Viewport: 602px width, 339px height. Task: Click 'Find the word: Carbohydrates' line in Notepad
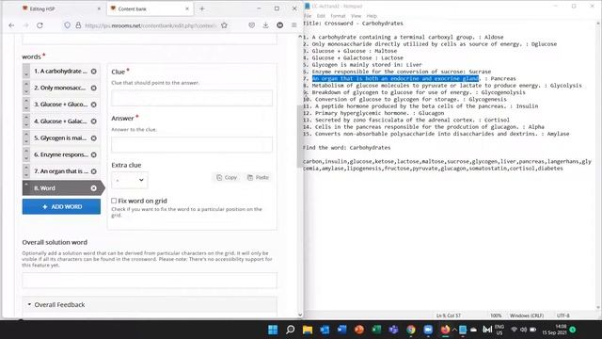[347, 148]
